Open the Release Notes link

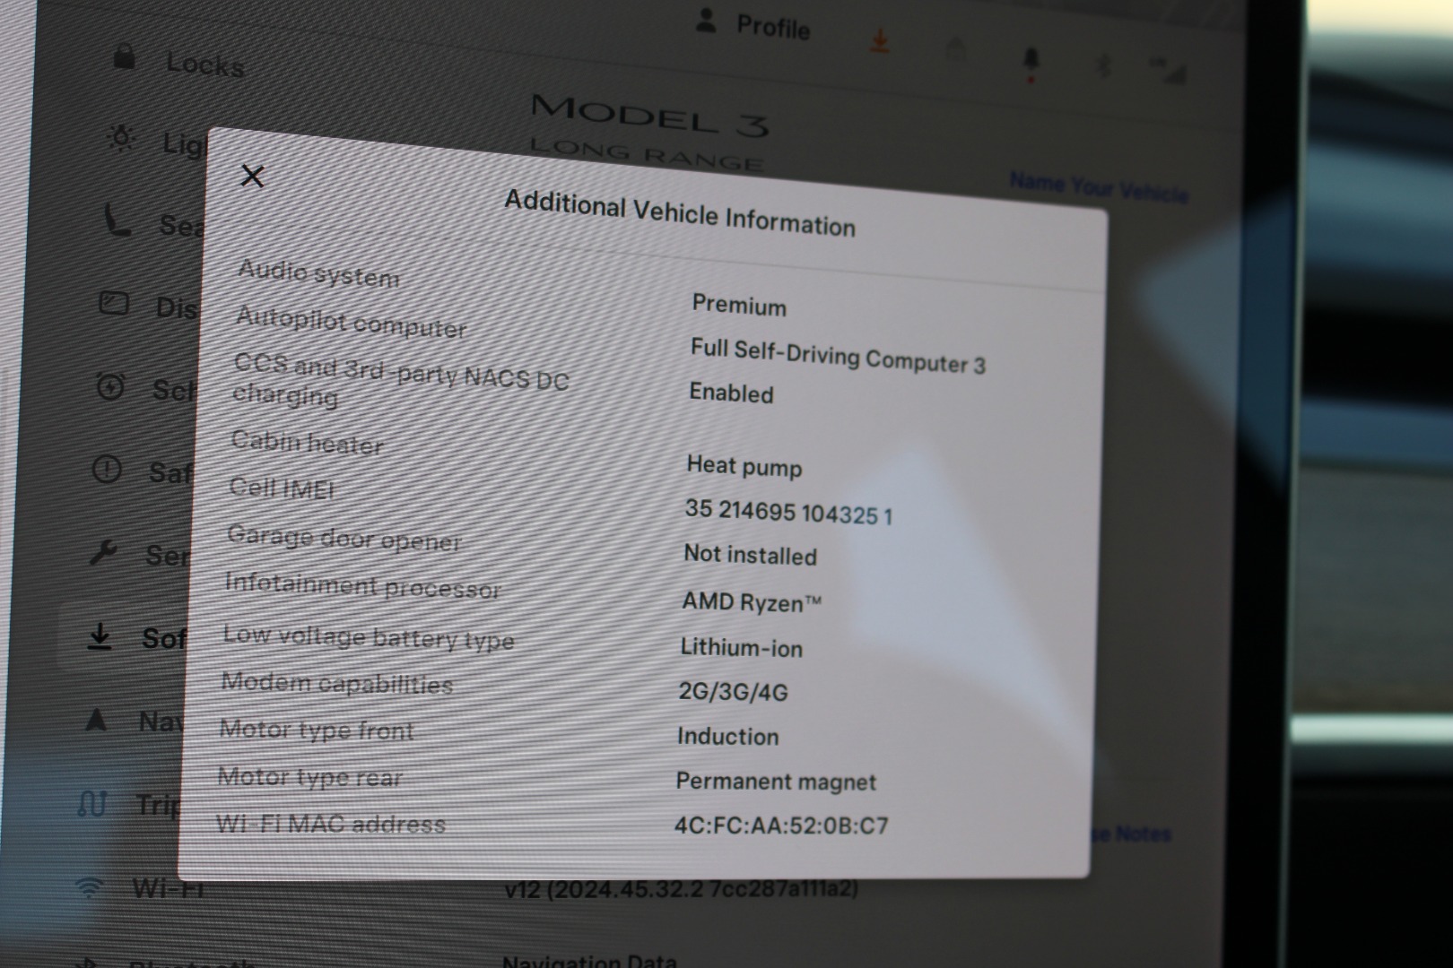[x=1132, y=834]
